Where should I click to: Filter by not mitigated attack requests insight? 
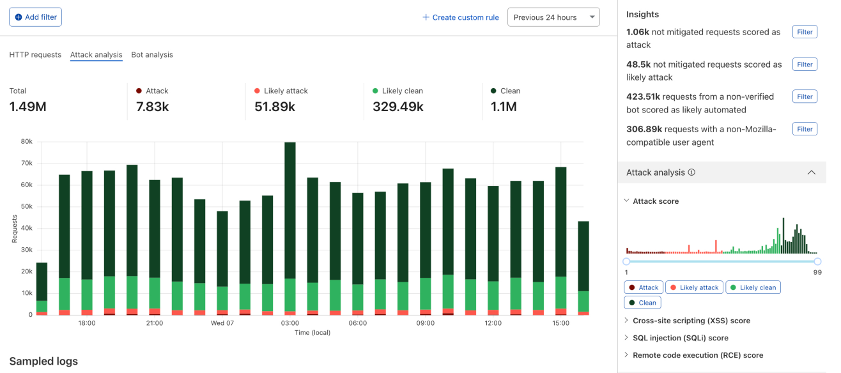[x=805, y=32]
